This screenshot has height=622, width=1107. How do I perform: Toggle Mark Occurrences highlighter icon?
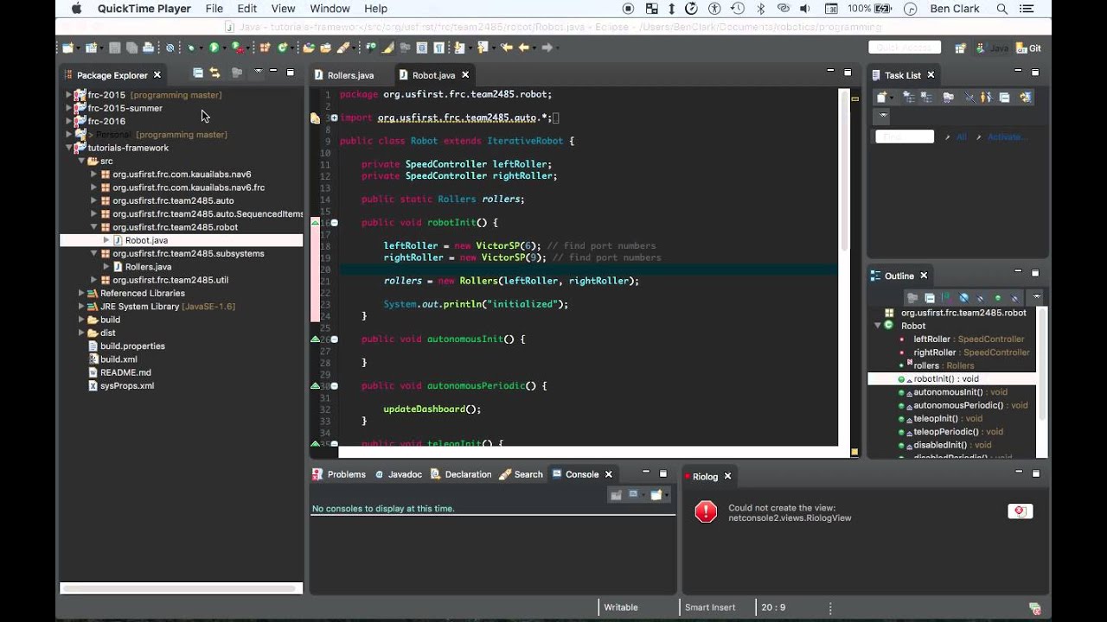[x=387, y=48]
